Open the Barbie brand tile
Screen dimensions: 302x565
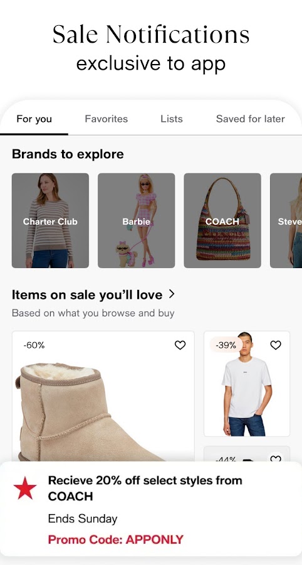point(136,220)
